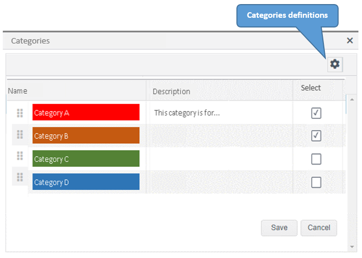Image resolution: width=362 pixels, height=258 pixels.
Task: Select the blue Category D swatch
Action: pyautogui.click(x=86, y=182)
